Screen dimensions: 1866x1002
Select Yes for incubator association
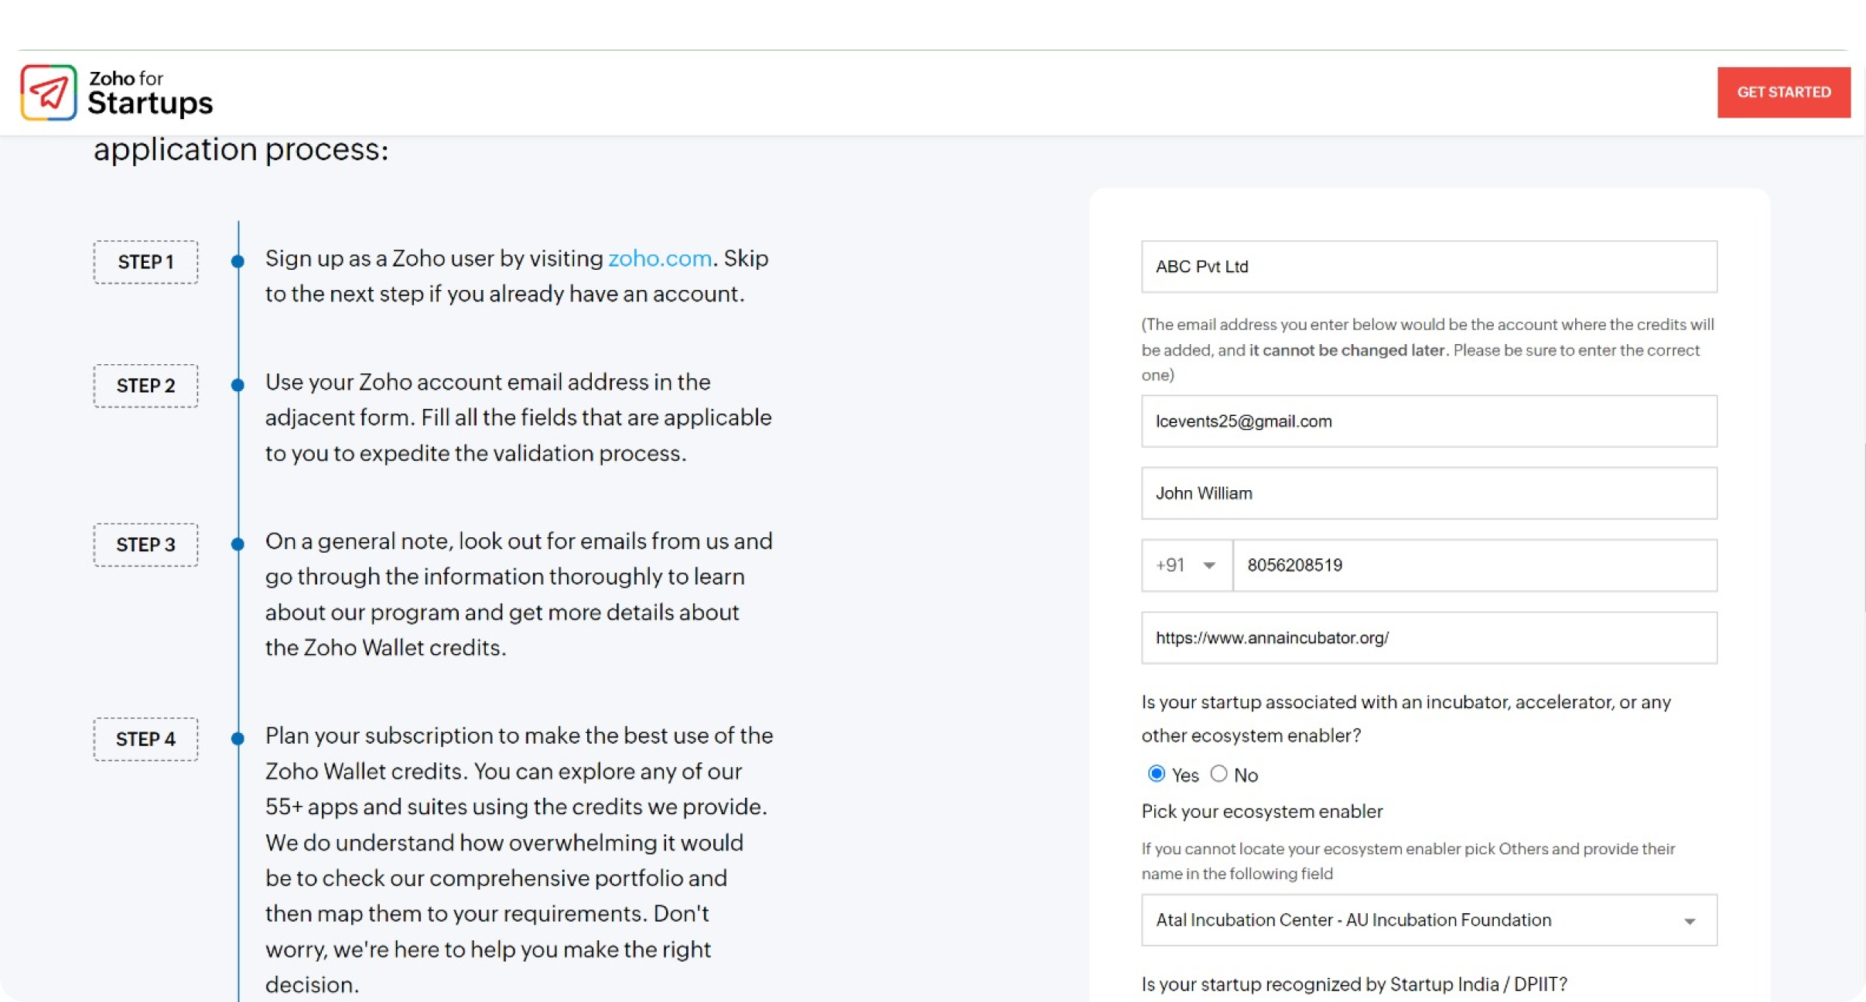1156,773
